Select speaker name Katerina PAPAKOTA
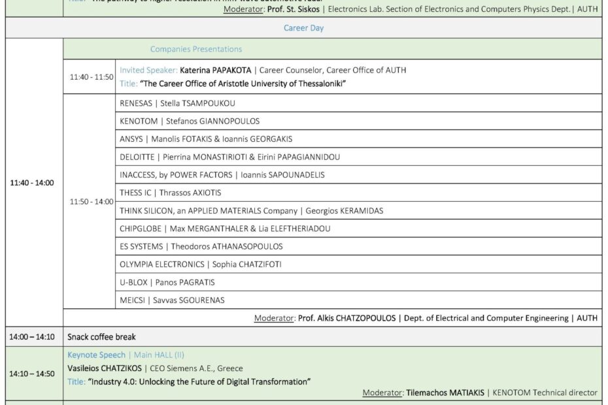 pyautogui.click(x=215, y=70)
